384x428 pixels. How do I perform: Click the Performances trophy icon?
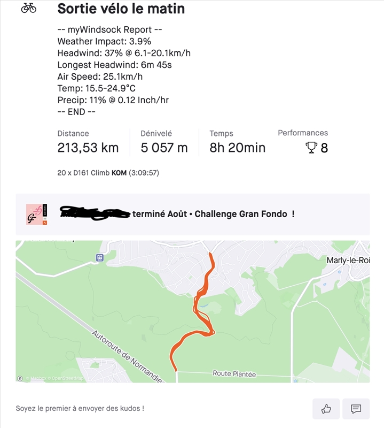tap(311, 148)
